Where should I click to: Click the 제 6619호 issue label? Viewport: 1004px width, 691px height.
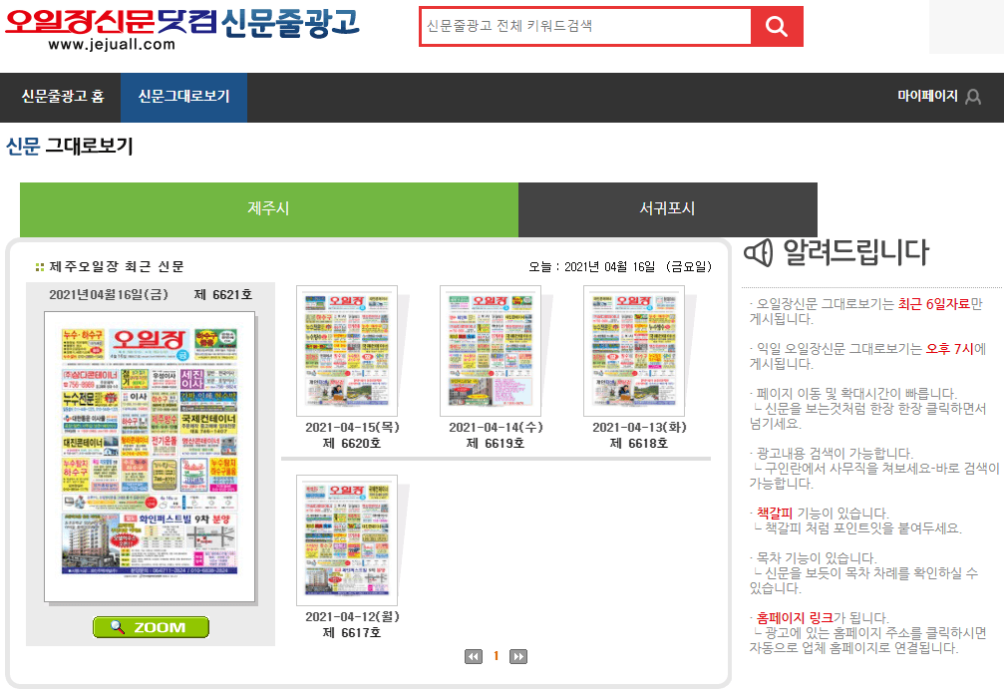pyautogui.click(x=496, y=443)
